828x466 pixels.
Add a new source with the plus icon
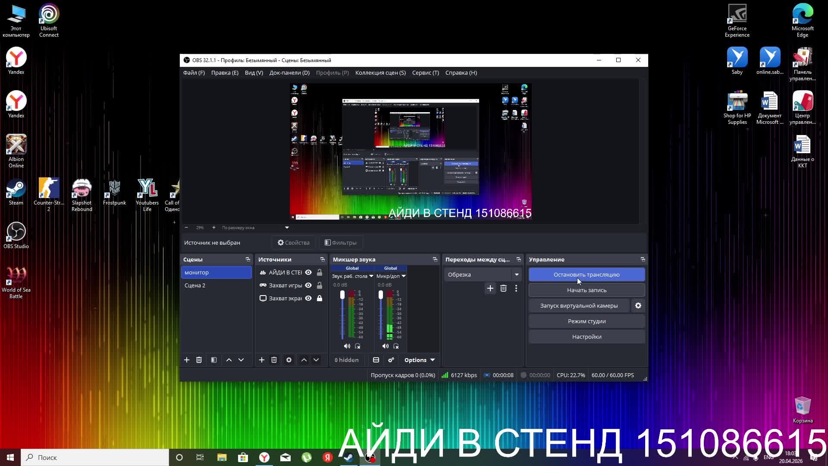[262, 360]
